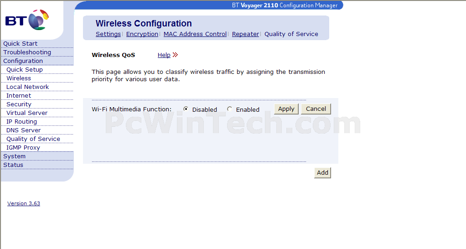Open the Repeater tab link
Image resolution: width=466 pixels, height=249 pixels.
pos(245,34)
